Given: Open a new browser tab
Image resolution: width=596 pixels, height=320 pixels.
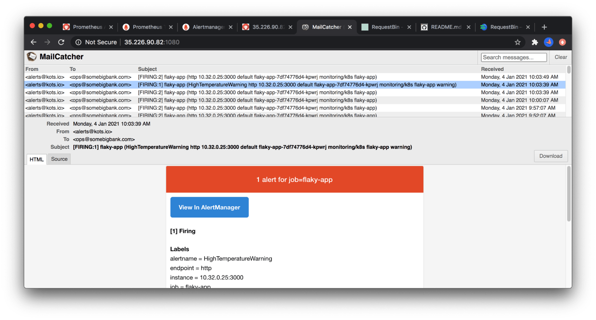Looking at the screenshot, I should pyautogui.click(x=544, y=27).
